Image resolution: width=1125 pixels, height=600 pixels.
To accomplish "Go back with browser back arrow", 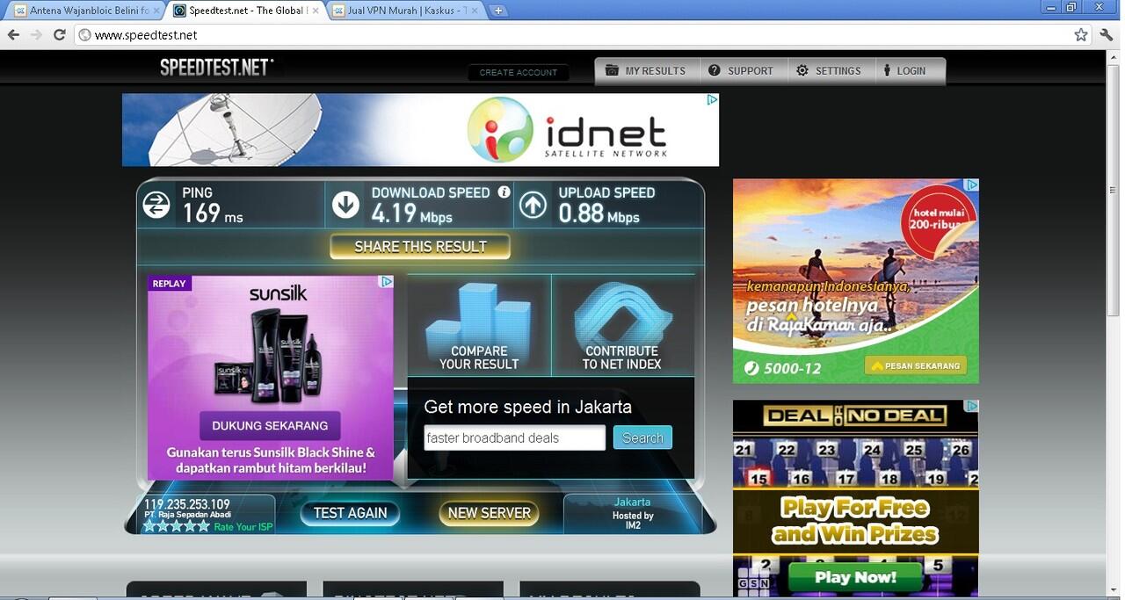I will pyautogui.click(x=13, y=34).
